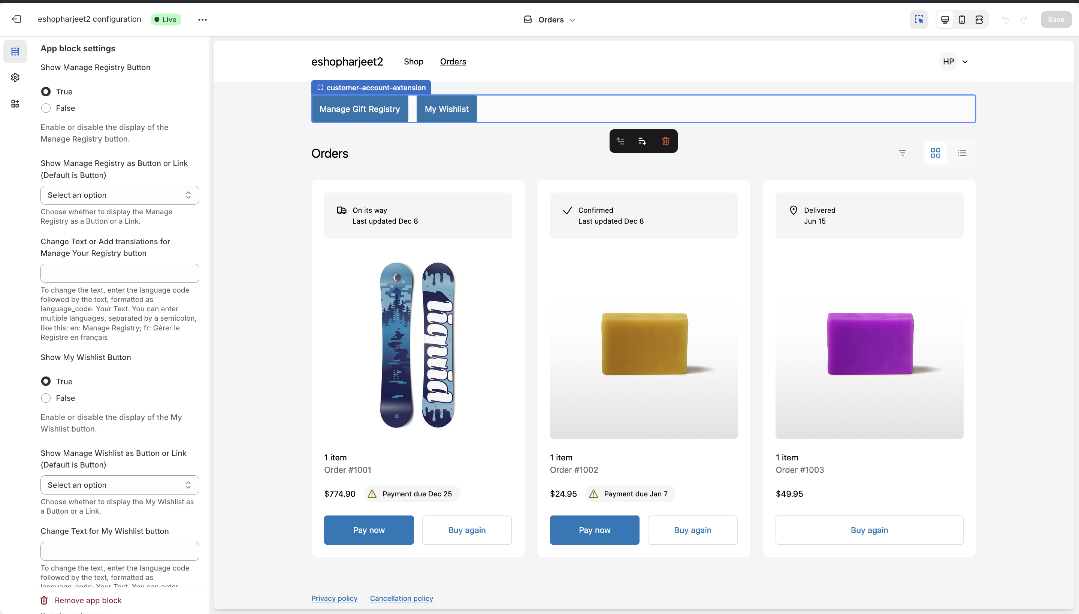
Task: Click the redo arrow icon
Action: click(x=1024, y=19)
